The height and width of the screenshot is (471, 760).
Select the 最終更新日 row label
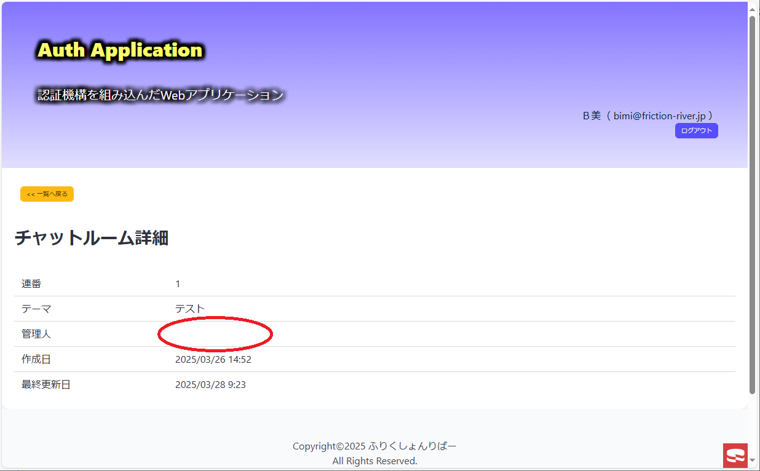point(46,385)
